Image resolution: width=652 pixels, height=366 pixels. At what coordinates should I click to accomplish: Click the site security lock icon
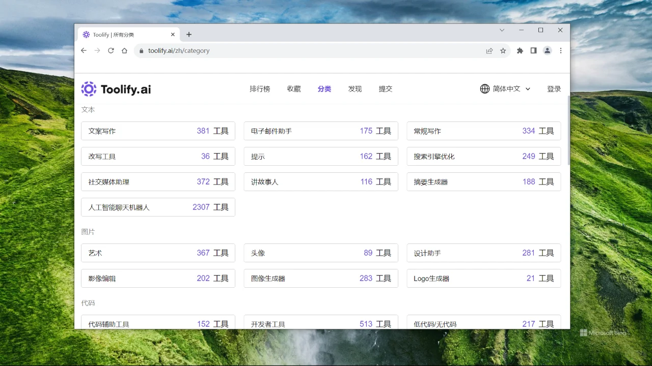tap(141, 51)
